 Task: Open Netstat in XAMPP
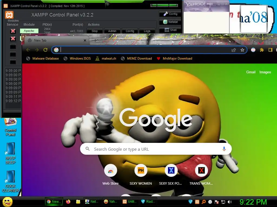coord(170,22)
